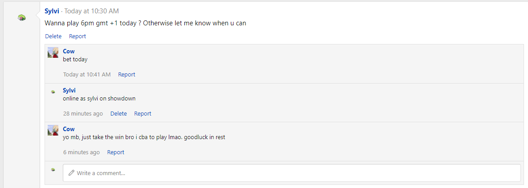
Task: Report Cow's 'bet today' comment
Action: coord(127,75)
